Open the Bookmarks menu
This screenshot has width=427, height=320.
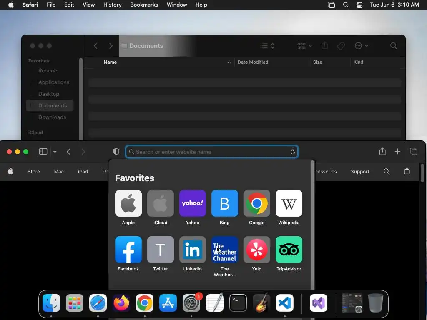(144, 5)
